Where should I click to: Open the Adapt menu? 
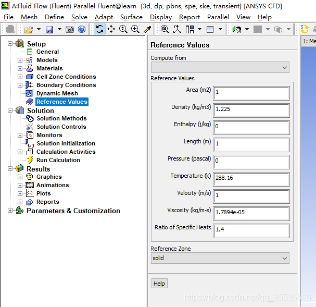(104, 17)
